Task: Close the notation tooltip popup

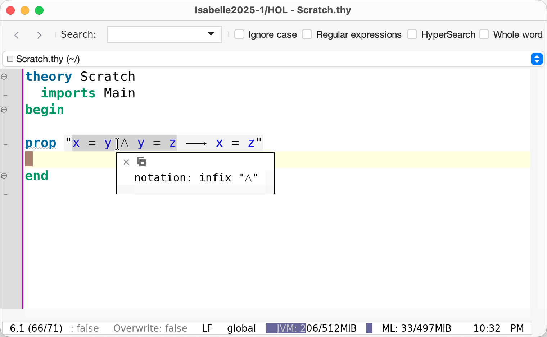Action: point(126,162)
